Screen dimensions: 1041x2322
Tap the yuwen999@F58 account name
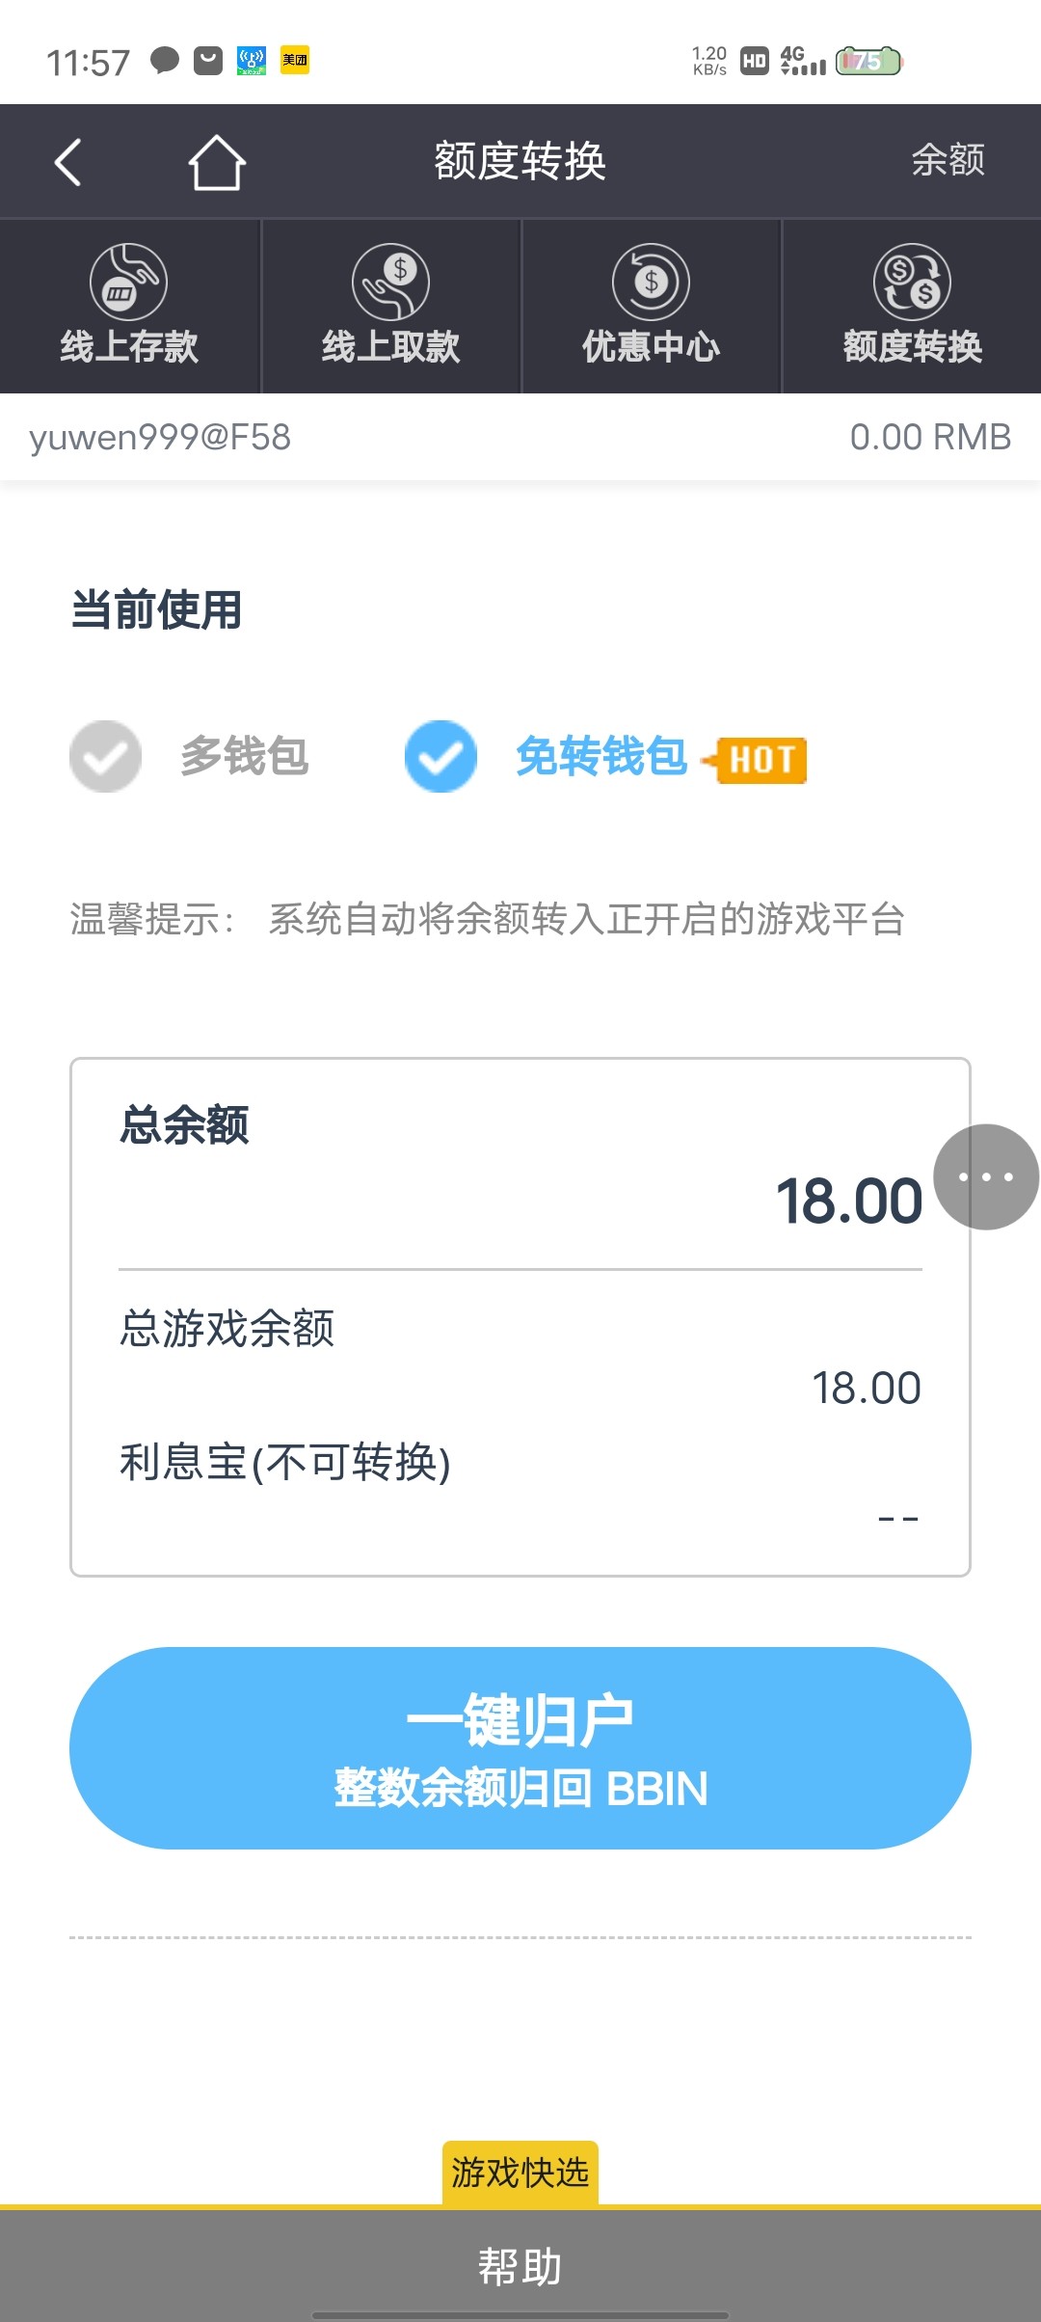coord(160,437)
